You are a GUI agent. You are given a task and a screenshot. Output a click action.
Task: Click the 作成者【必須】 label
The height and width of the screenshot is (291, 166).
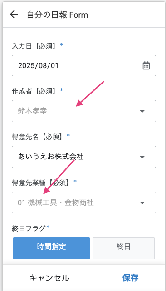35,91
